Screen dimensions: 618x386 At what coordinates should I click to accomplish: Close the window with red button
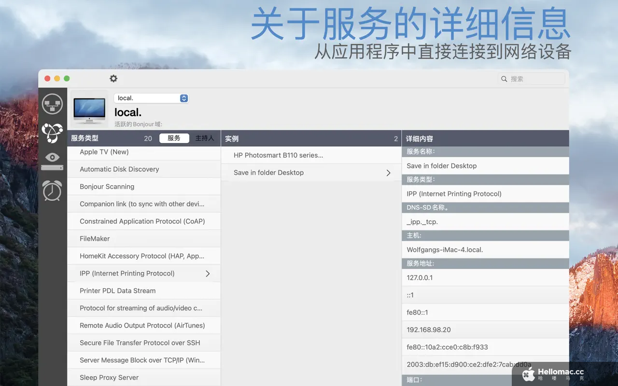tap(47, 79)
